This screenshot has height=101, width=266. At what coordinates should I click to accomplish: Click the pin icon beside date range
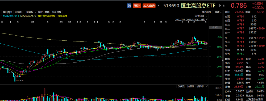coord(207,20)
